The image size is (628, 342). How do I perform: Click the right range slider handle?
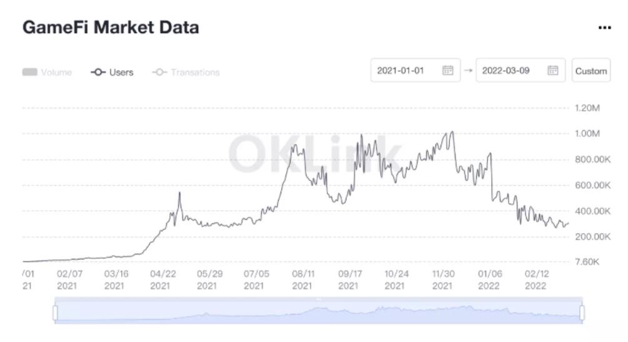(x=582, y=312)
